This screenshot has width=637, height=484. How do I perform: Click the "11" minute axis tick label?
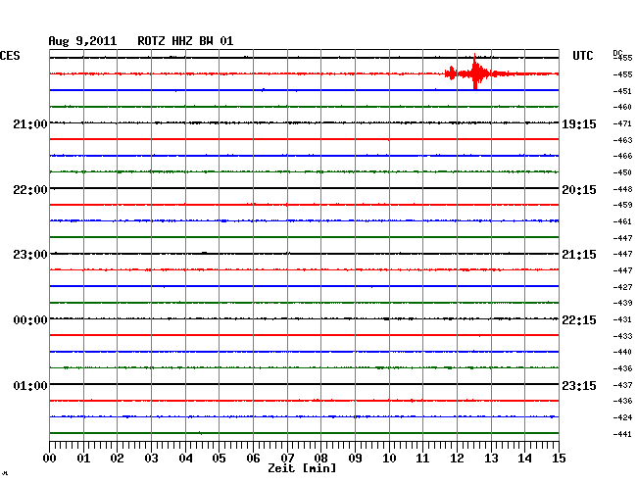423,458
